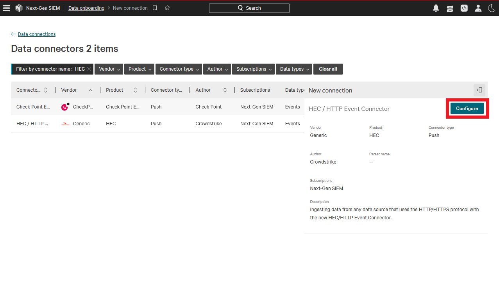499x281 pixels.
Task: Expand the Subscriptions filter dropdown
Action: 253,69
